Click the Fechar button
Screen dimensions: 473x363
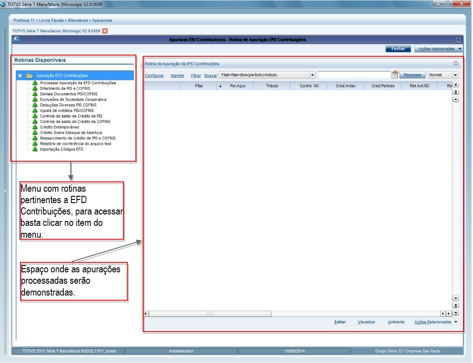(398, 49)
